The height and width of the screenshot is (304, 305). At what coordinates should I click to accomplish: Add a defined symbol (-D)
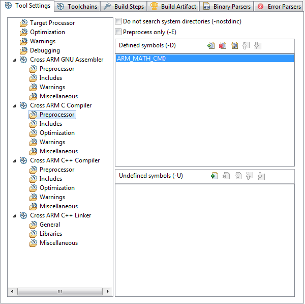pos(211,46)
